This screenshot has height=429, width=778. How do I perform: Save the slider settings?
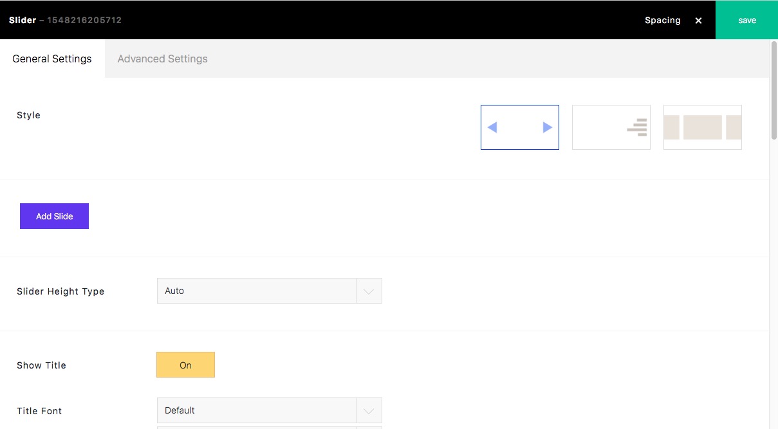coord(746,20)
